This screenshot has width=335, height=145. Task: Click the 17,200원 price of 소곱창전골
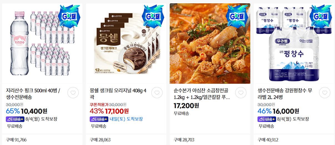coord(186,105)
